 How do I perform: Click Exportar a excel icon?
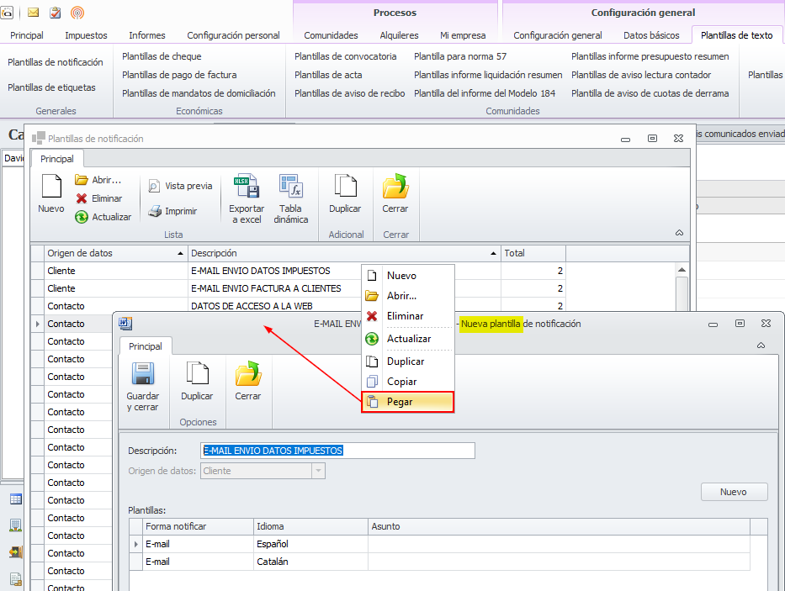point(247,188)
